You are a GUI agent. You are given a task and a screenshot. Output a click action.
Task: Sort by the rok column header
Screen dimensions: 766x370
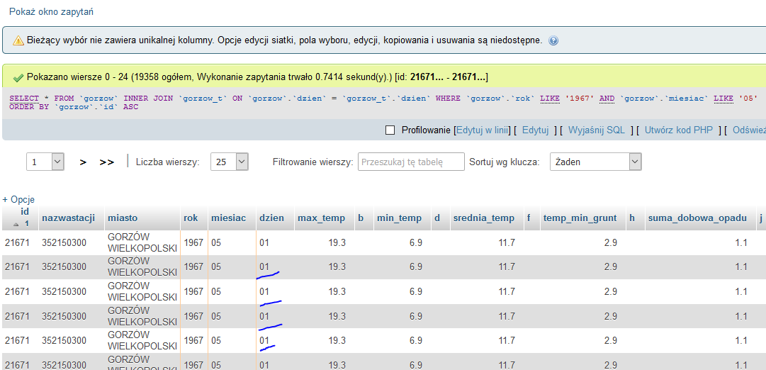191,218
